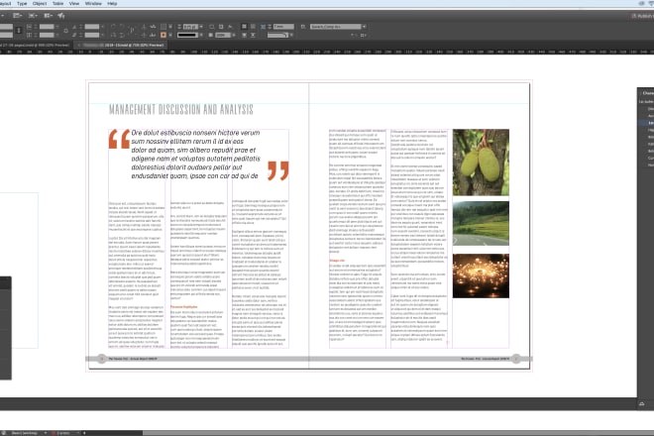Switch to the first open document tab
Viewport: 654px width, 436px height.
pyautogui.click(x=35, y=45)
